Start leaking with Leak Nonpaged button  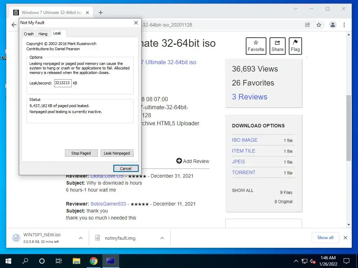117,153
